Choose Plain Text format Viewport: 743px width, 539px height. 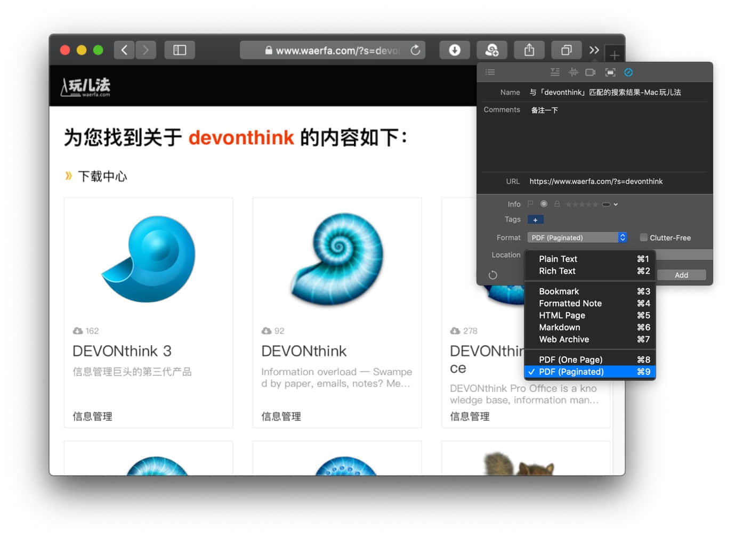click(x=590, y=259)
